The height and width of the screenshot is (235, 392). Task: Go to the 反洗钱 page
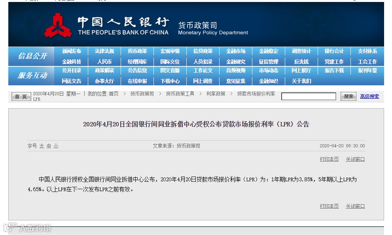(301, 62)
